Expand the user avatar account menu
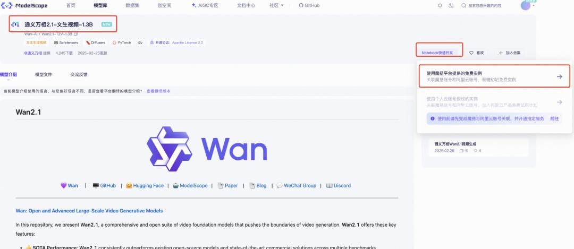 (x=527, y=5)
